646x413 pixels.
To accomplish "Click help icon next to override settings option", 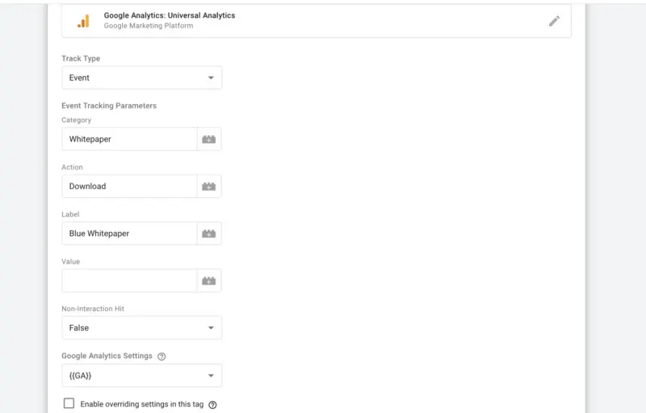I will 212,405.
